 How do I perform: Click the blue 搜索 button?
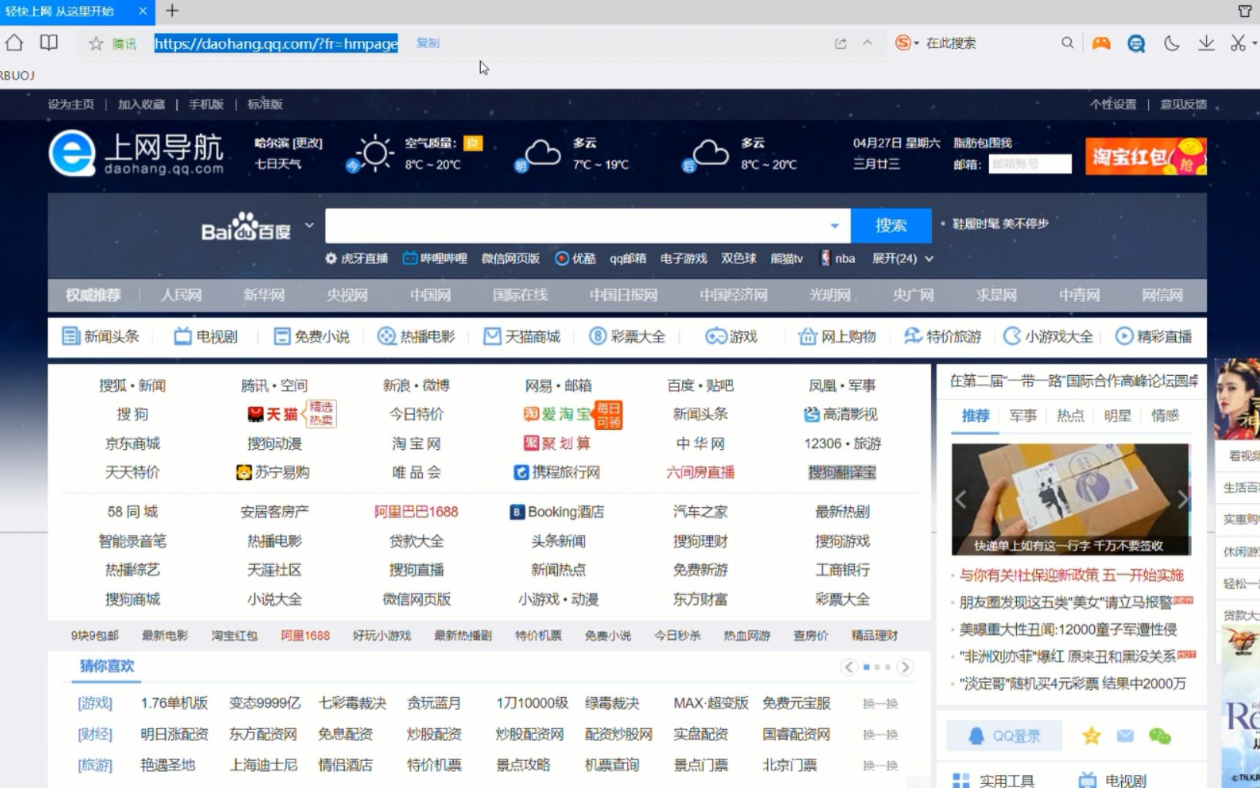click(x=891, y=226)
